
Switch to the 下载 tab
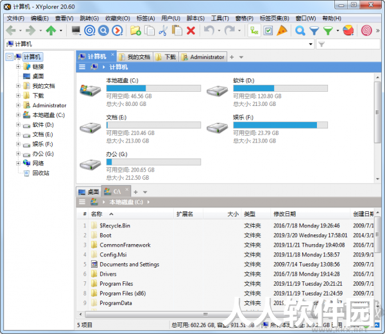click(x=166, y=57)
